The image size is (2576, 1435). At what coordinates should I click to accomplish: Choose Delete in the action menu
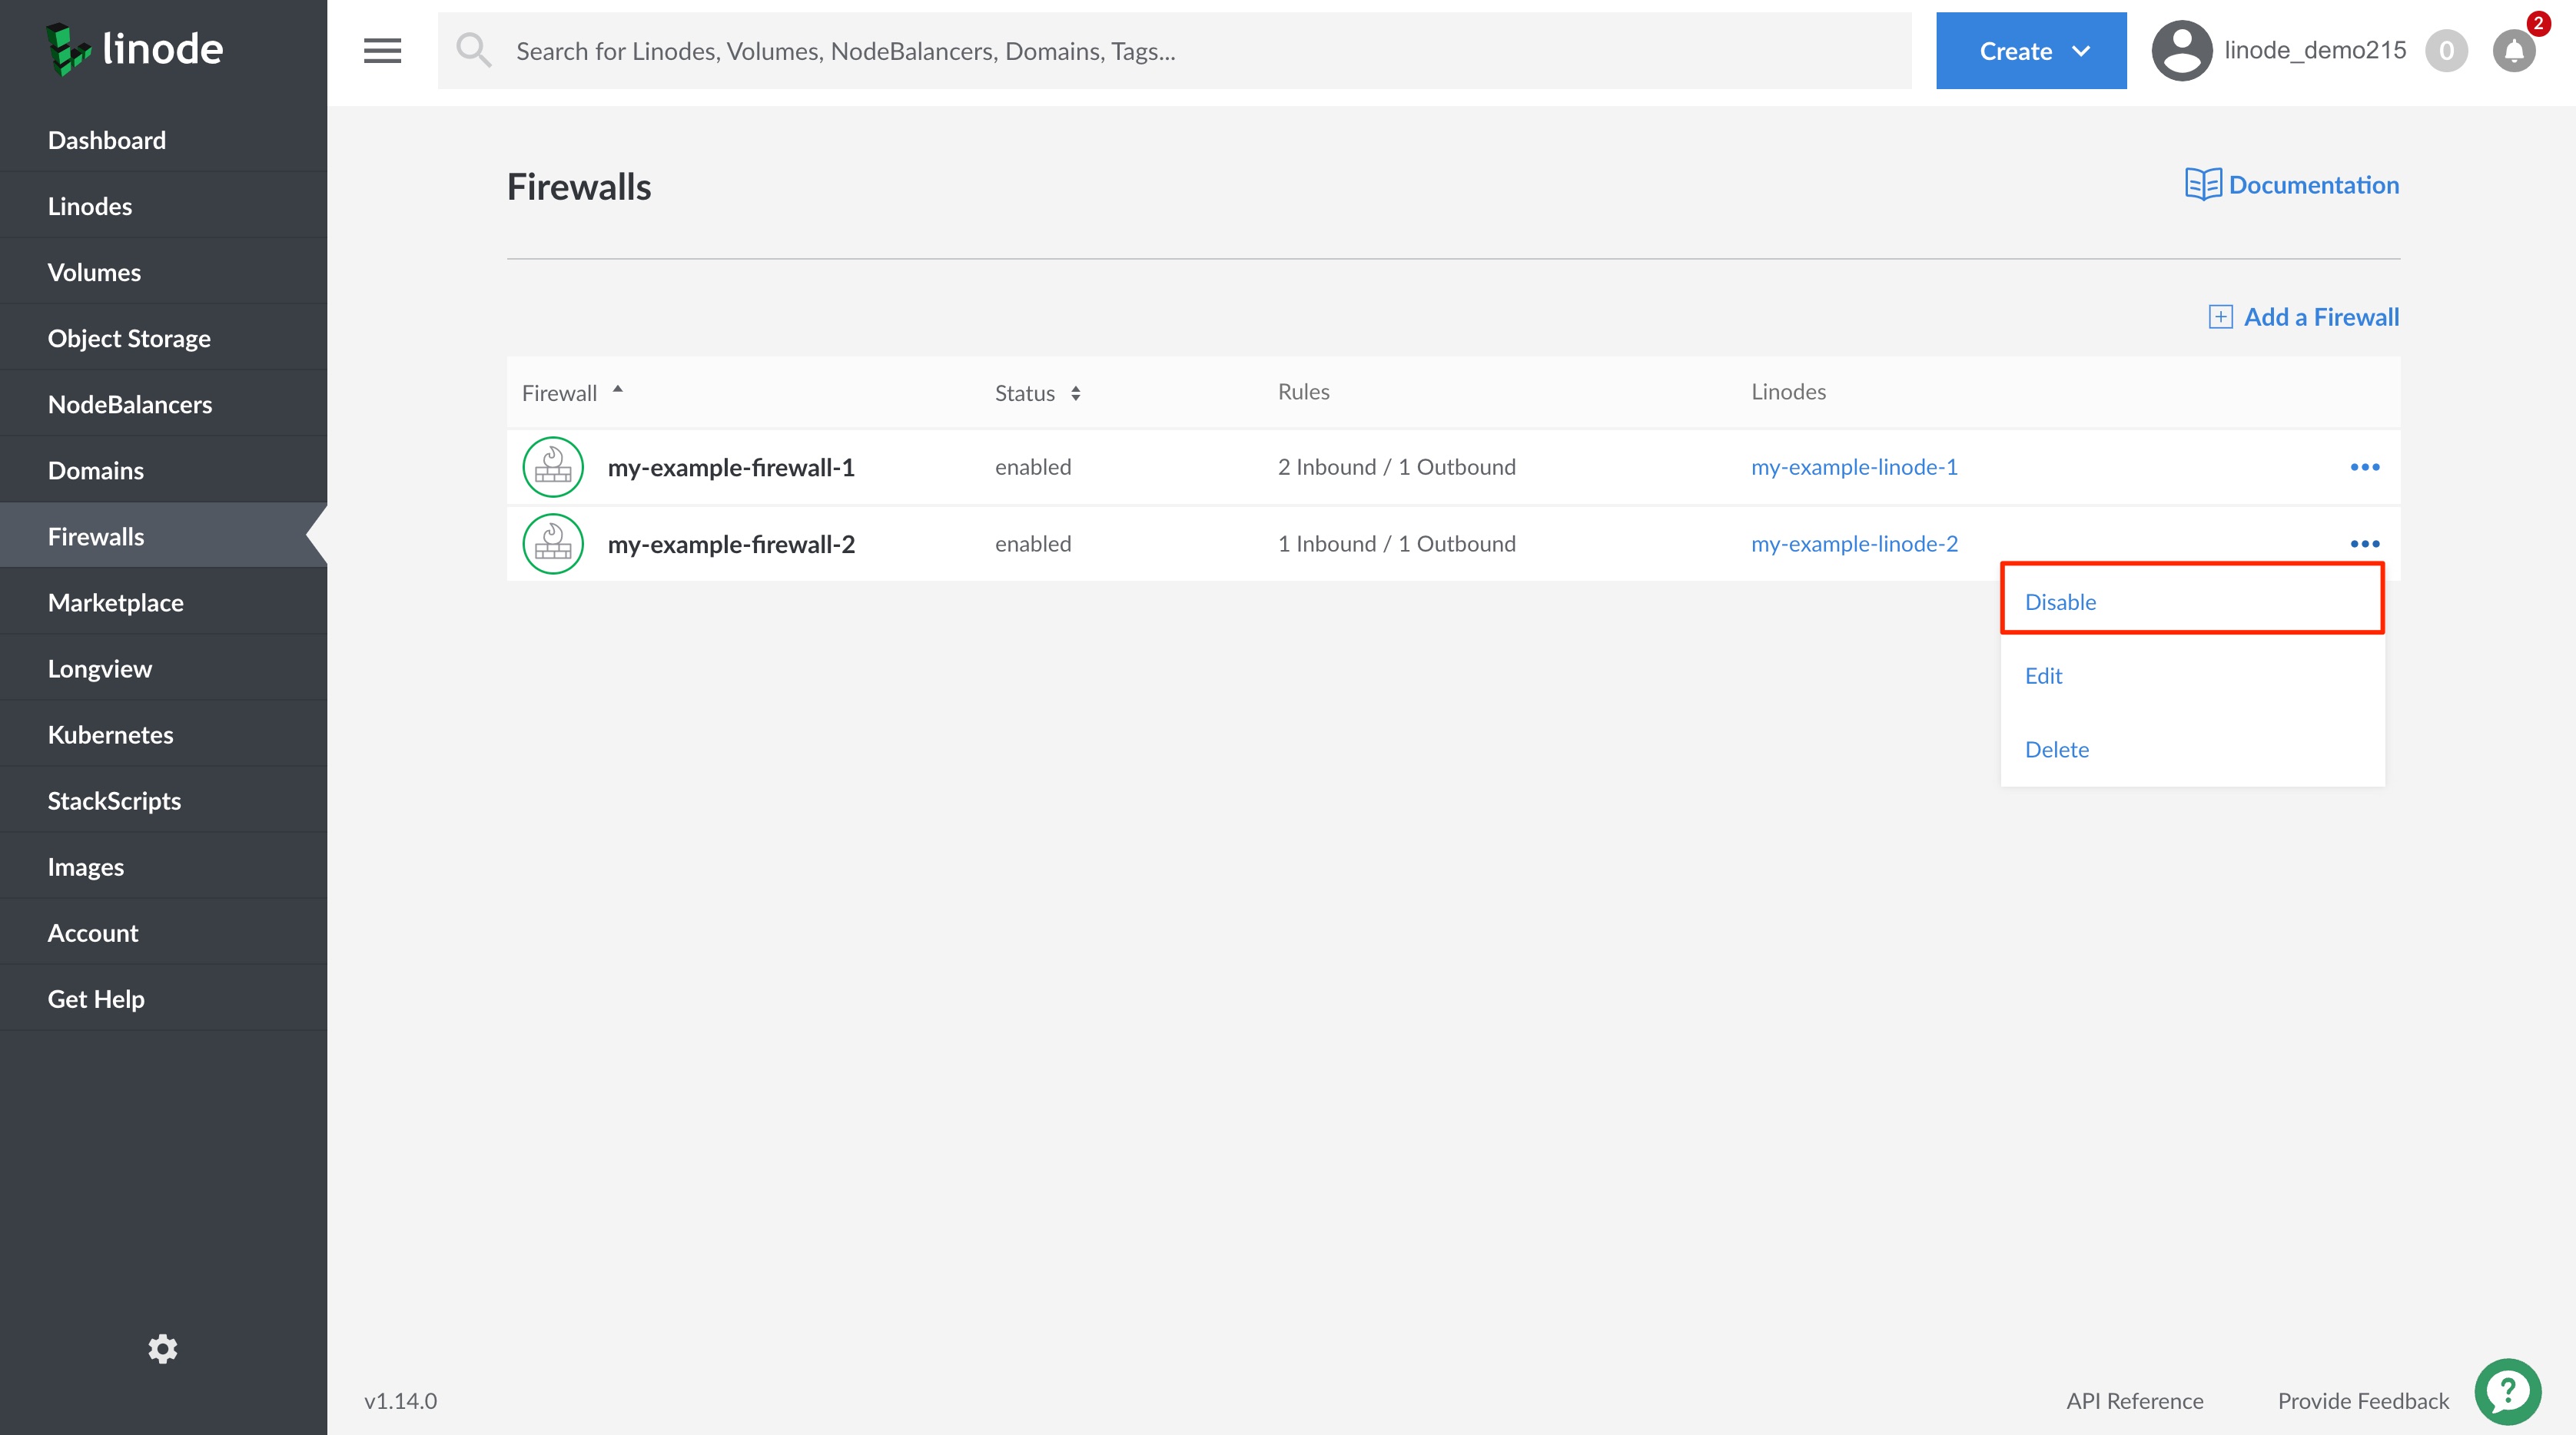(x=2056, y=750)
